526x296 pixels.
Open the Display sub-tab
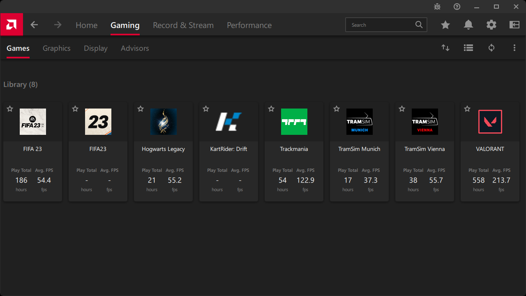click(96, 48)
